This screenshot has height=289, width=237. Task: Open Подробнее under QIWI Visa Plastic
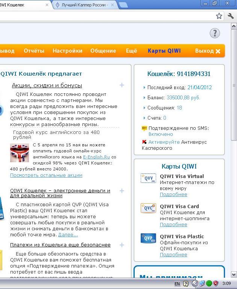pos(173,254)
